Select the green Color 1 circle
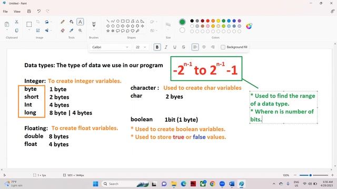This screenshot has height=189, width=337. [182, 22]
